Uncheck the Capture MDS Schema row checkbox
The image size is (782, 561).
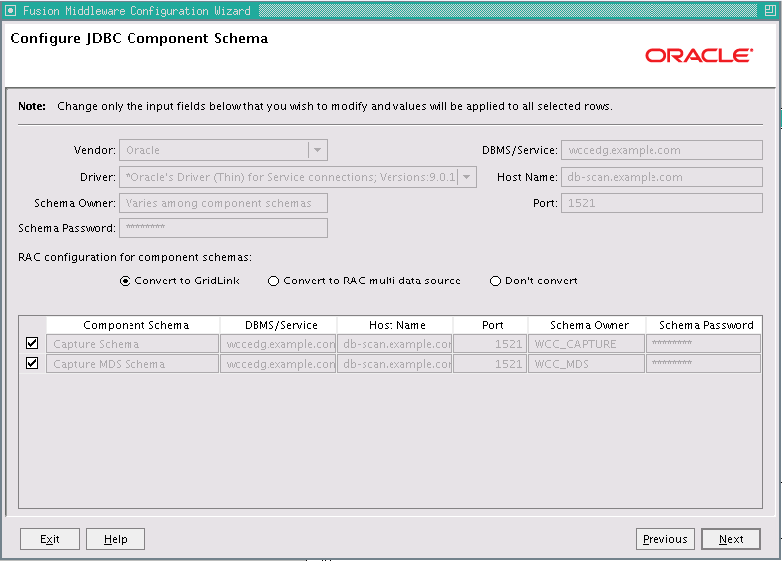(32, 363)
